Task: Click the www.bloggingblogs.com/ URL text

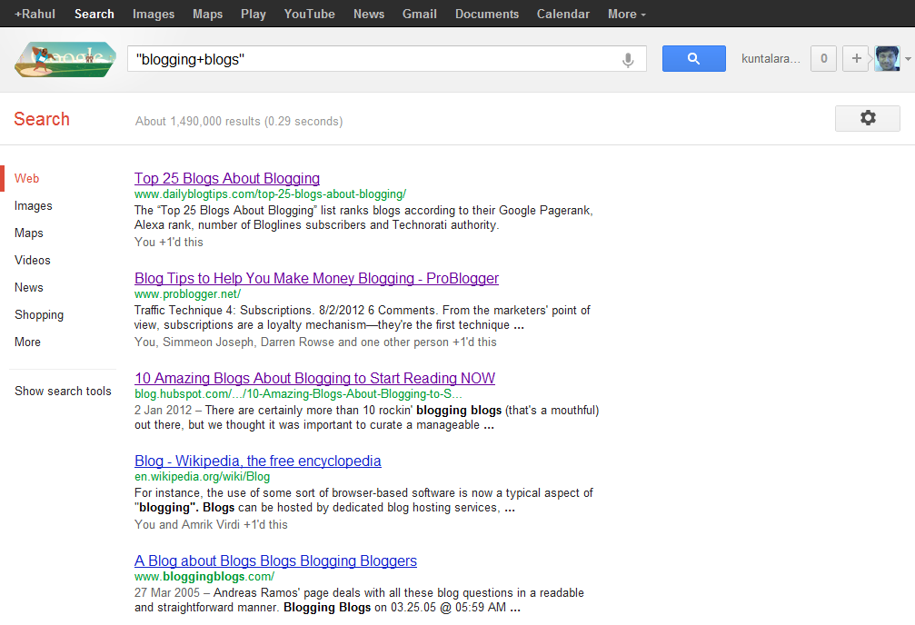Action: pos(204,577)
